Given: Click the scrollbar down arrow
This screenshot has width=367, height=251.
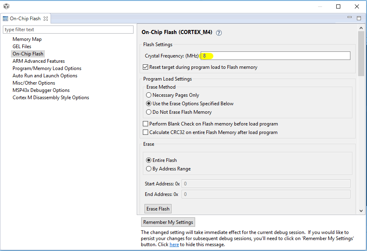Looking at the screenshot, I should pyautogui.click(x=361, y=211).
